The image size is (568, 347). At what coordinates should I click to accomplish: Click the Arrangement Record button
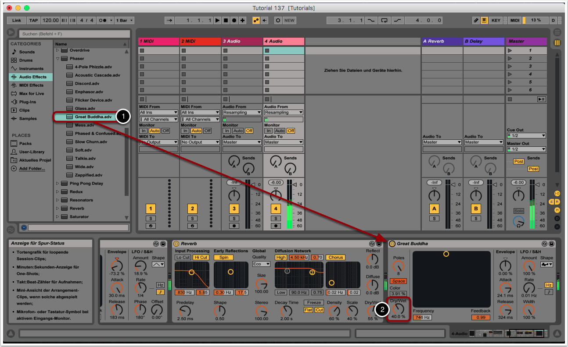click(234, 20)
